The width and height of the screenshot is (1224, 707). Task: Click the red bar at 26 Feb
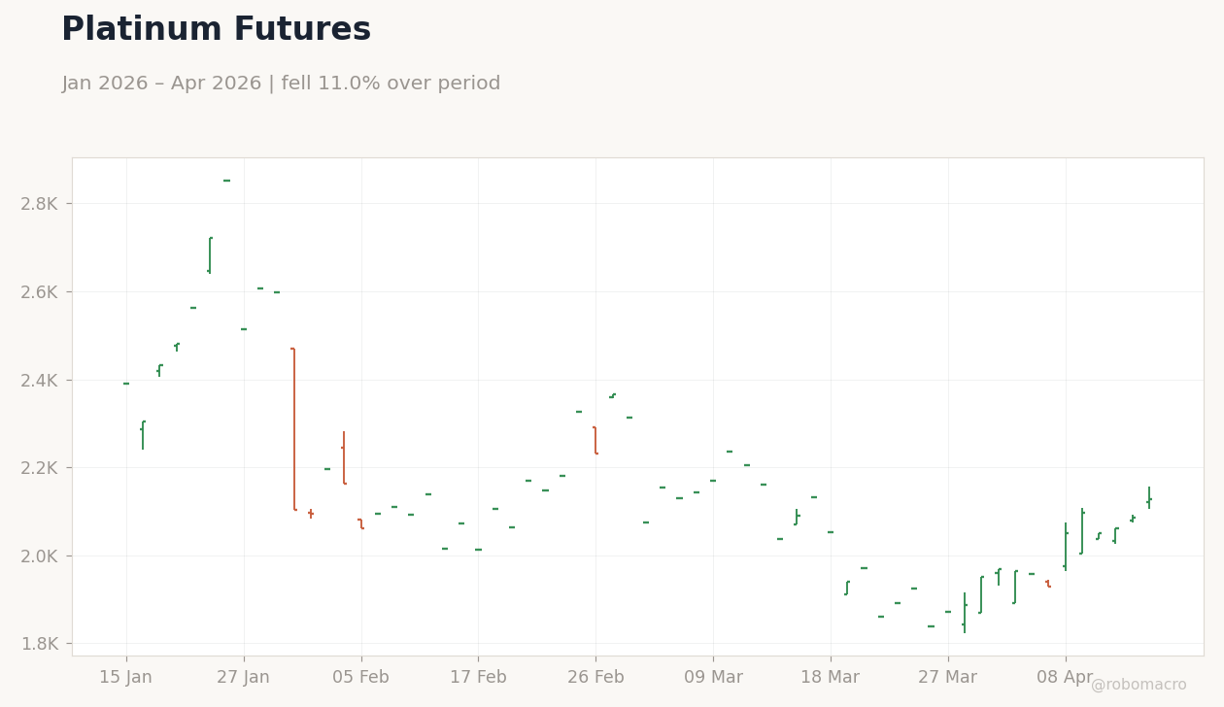595,440
